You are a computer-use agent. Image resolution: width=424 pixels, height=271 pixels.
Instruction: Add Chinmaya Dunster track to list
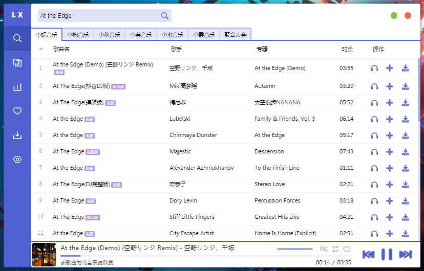click(x=390, y=135)
